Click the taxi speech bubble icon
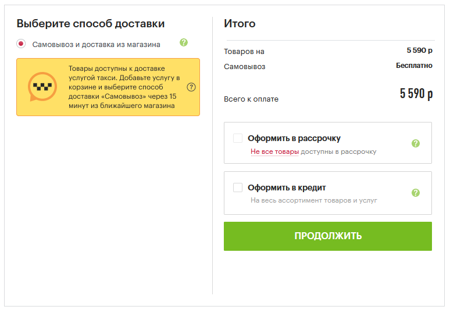 point(42,87)
